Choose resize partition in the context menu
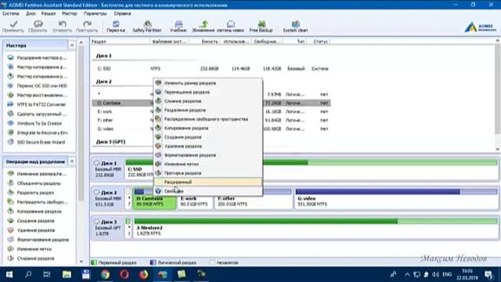Viewport: 501px width, 282px height. [207, 83]
